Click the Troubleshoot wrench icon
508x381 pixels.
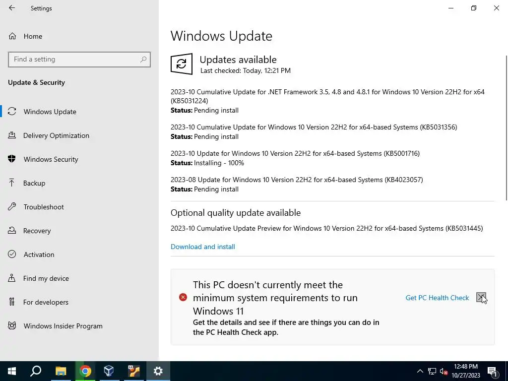tap(12, 206)
